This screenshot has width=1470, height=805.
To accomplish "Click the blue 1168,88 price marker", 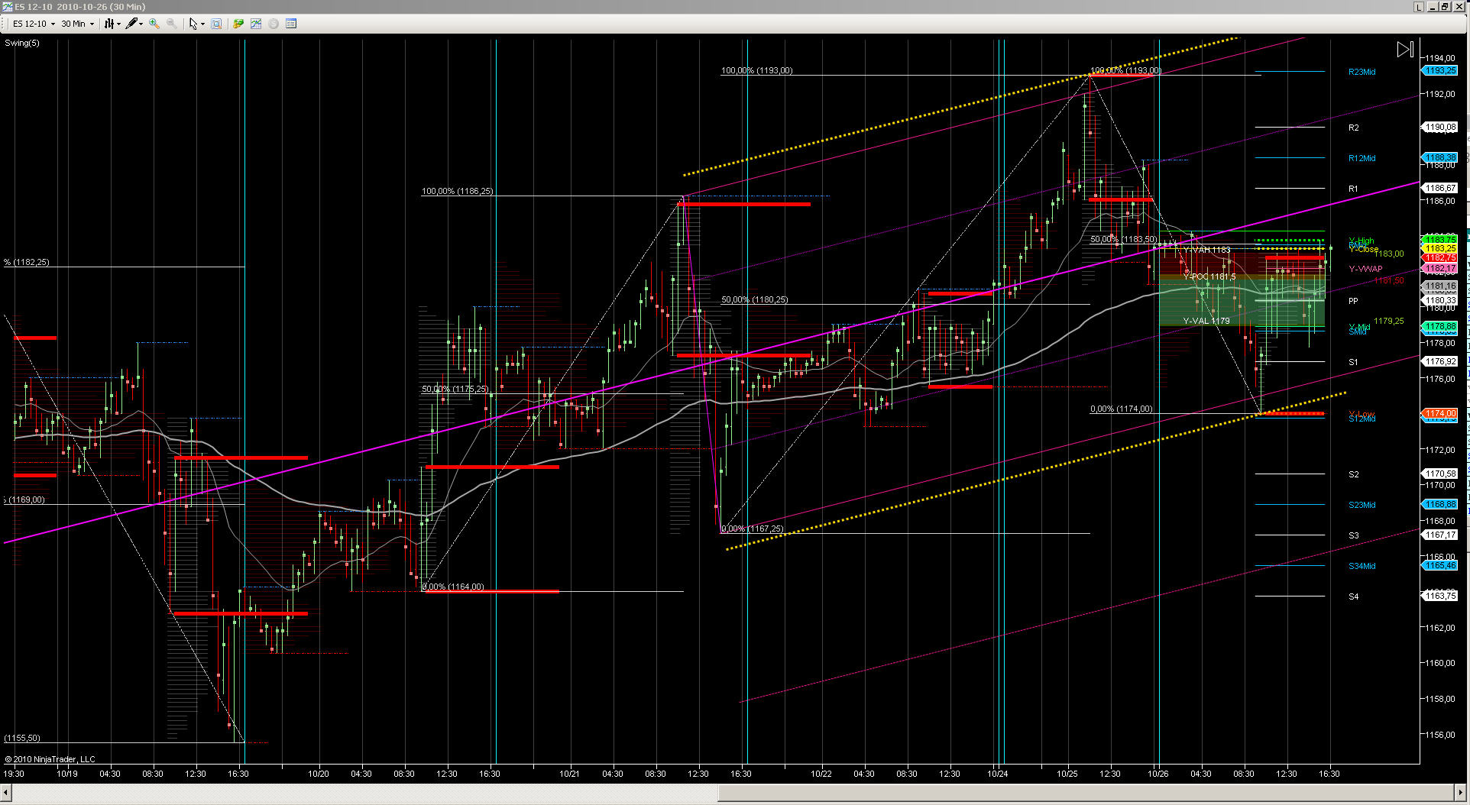I will point(1439,504).
